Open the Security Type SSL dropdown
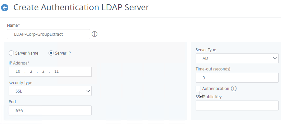281x124 pixels. (50, 91)
